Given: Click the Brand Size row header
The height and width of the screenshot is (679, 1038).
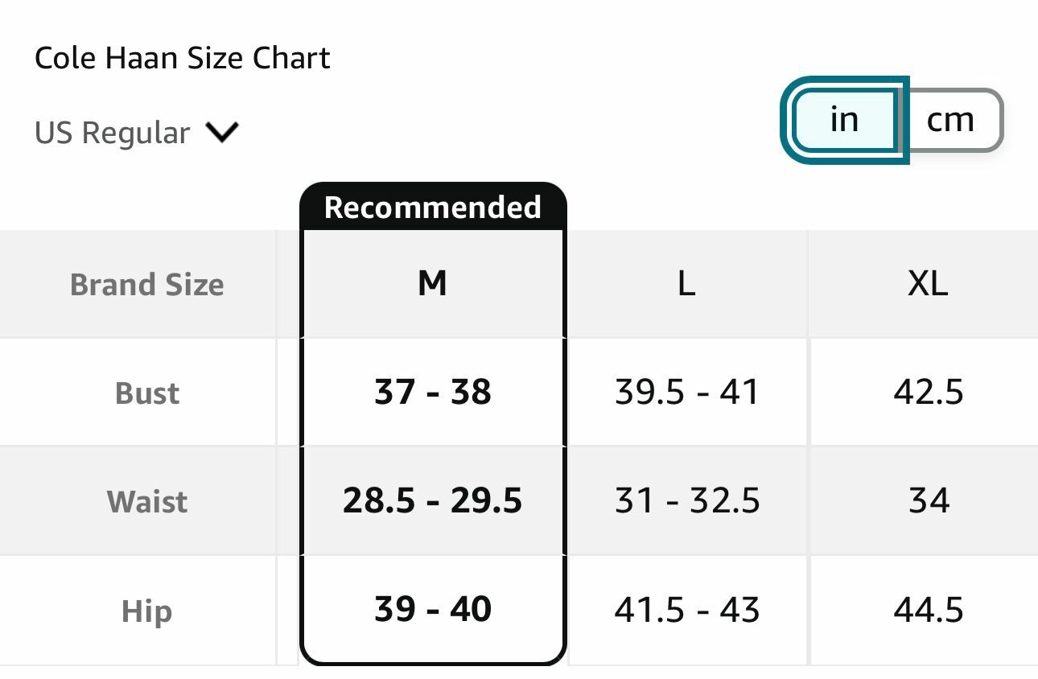Looking at the screenshot, I should pos(147,285).
